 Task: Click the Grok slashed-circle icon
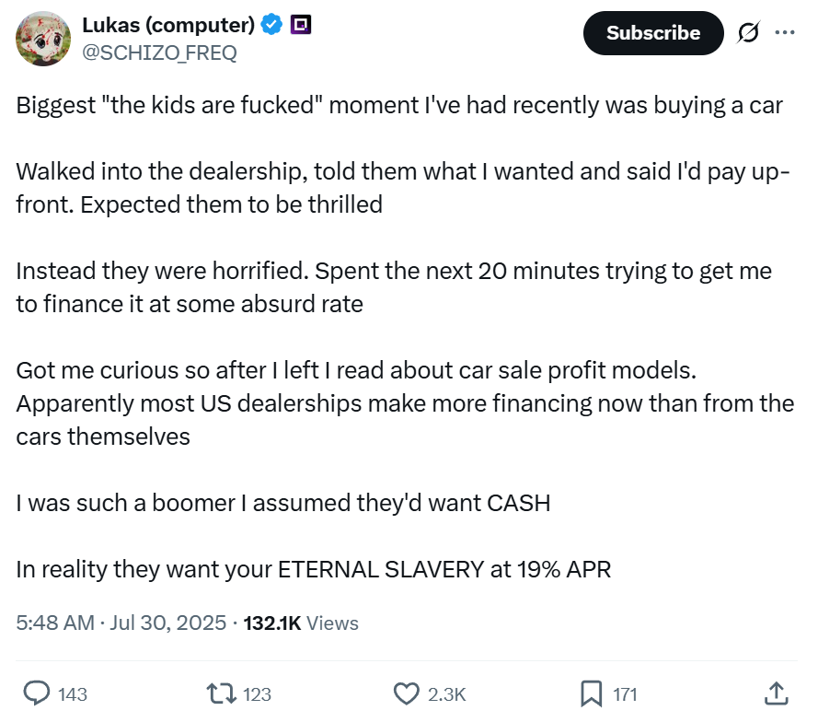coord(749,32)
